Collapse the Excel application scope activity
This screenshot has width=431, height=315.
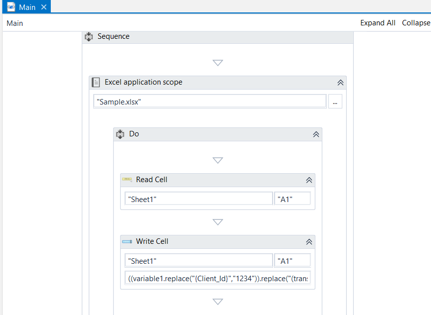pyautogui.click(x=341, y=83)
